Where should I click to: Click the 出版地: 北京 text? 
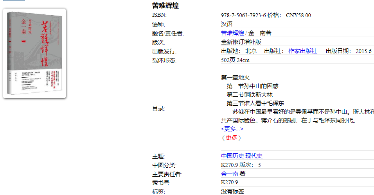pos(239,51)
